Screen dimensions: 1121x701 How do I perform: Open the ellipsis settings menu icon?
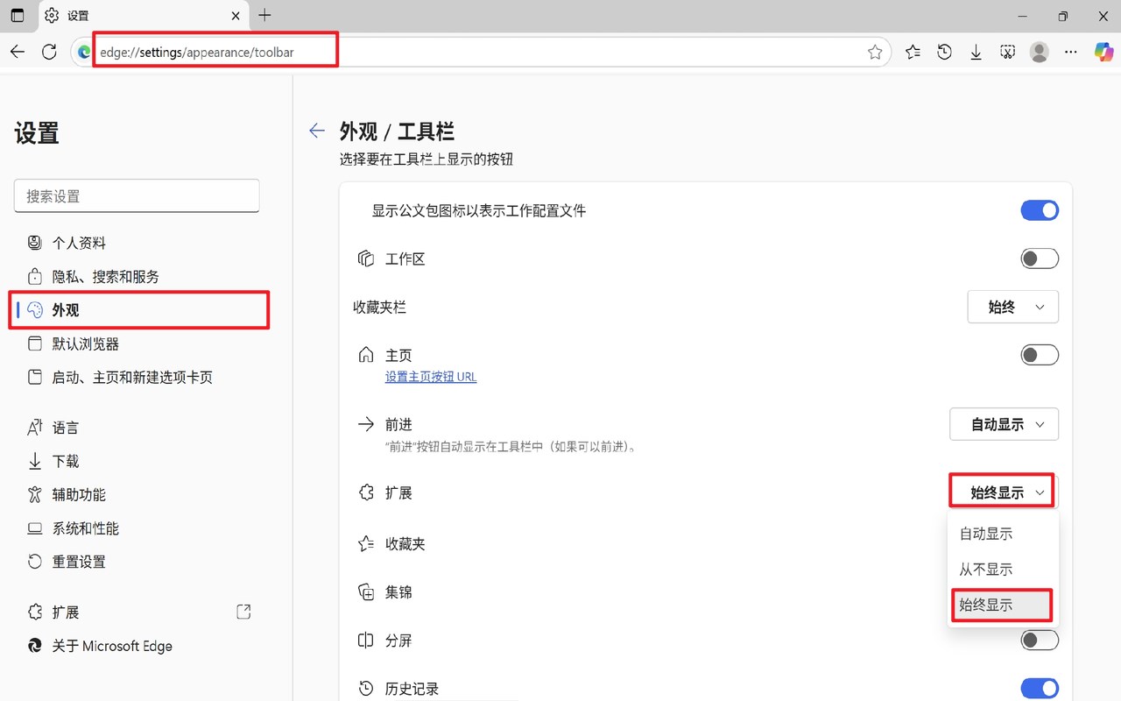click(1070, 52)
